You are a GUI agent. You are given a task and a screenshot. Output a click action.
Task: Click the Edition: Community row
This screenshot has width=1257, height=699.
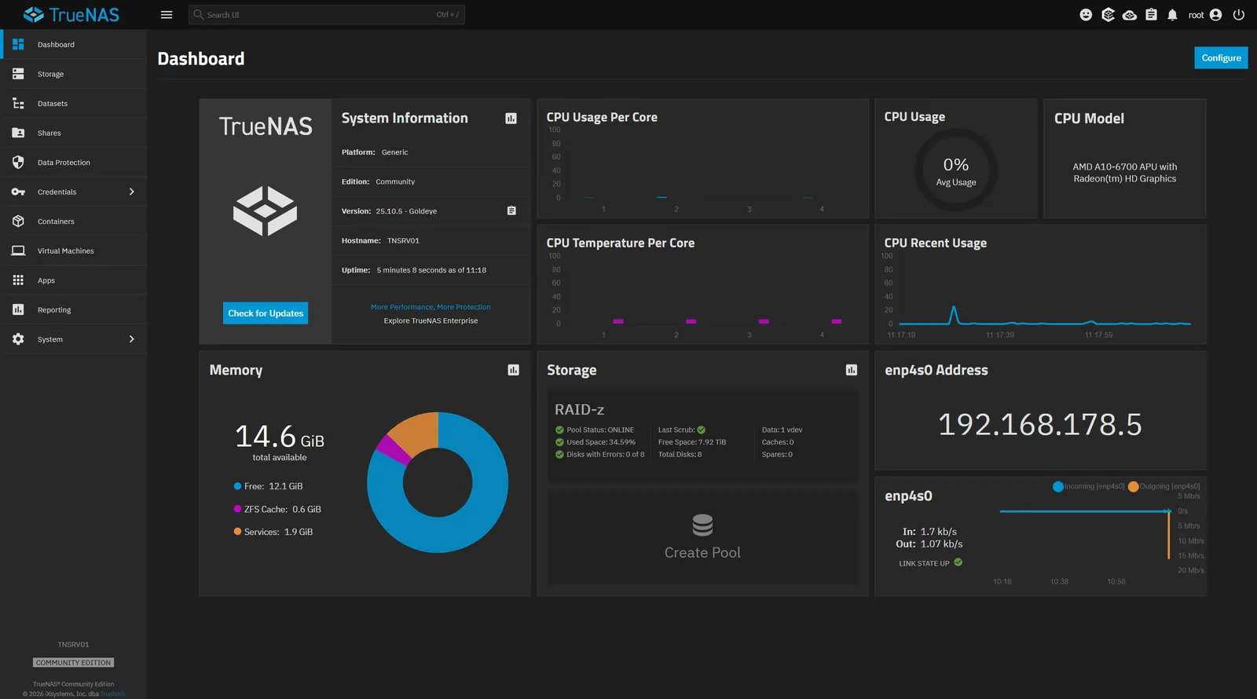pos(431,181)
